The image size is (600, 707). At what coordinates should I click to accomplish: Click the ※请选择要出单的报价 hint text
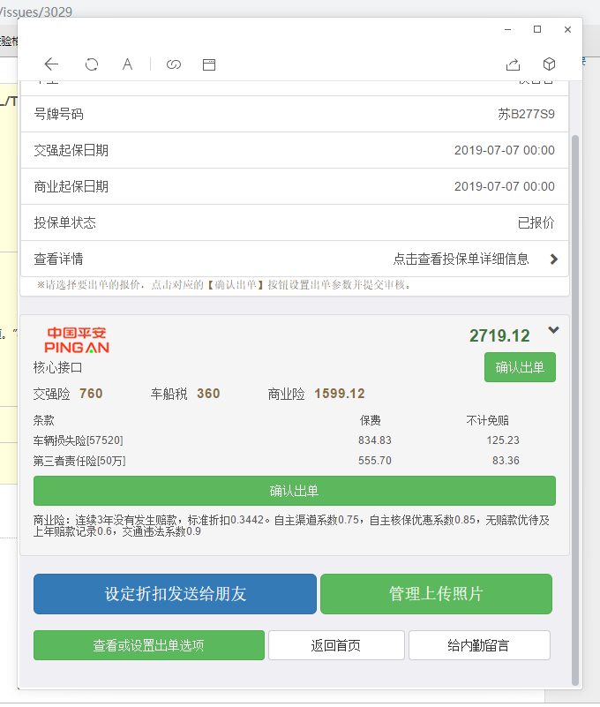pos(224,285)
